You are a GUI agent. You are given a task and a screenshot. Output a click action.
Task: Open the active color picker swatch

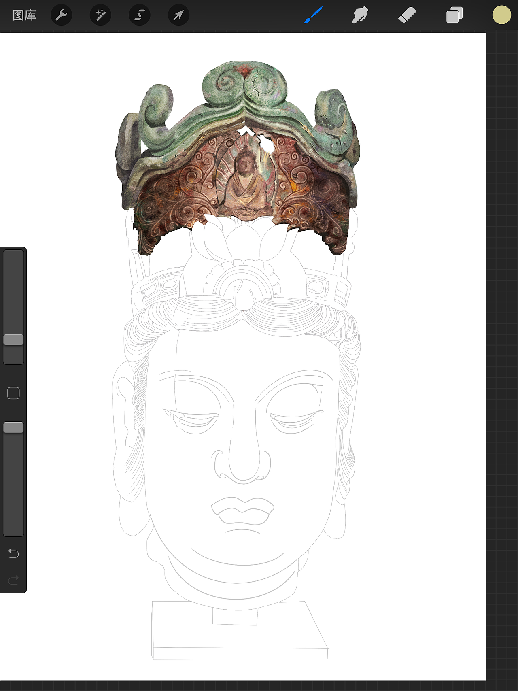(501, 15)
